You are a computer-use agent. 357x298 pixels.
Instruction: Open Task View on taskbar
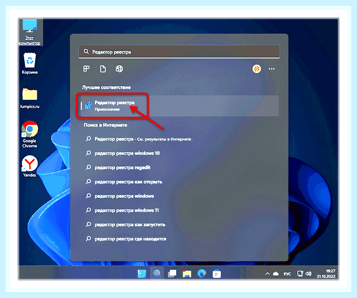pyautogui.click(x=172, y=274)
